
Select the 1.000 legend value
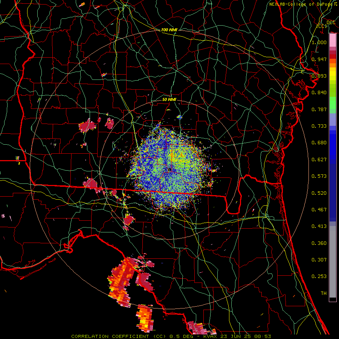click(319, 42)
